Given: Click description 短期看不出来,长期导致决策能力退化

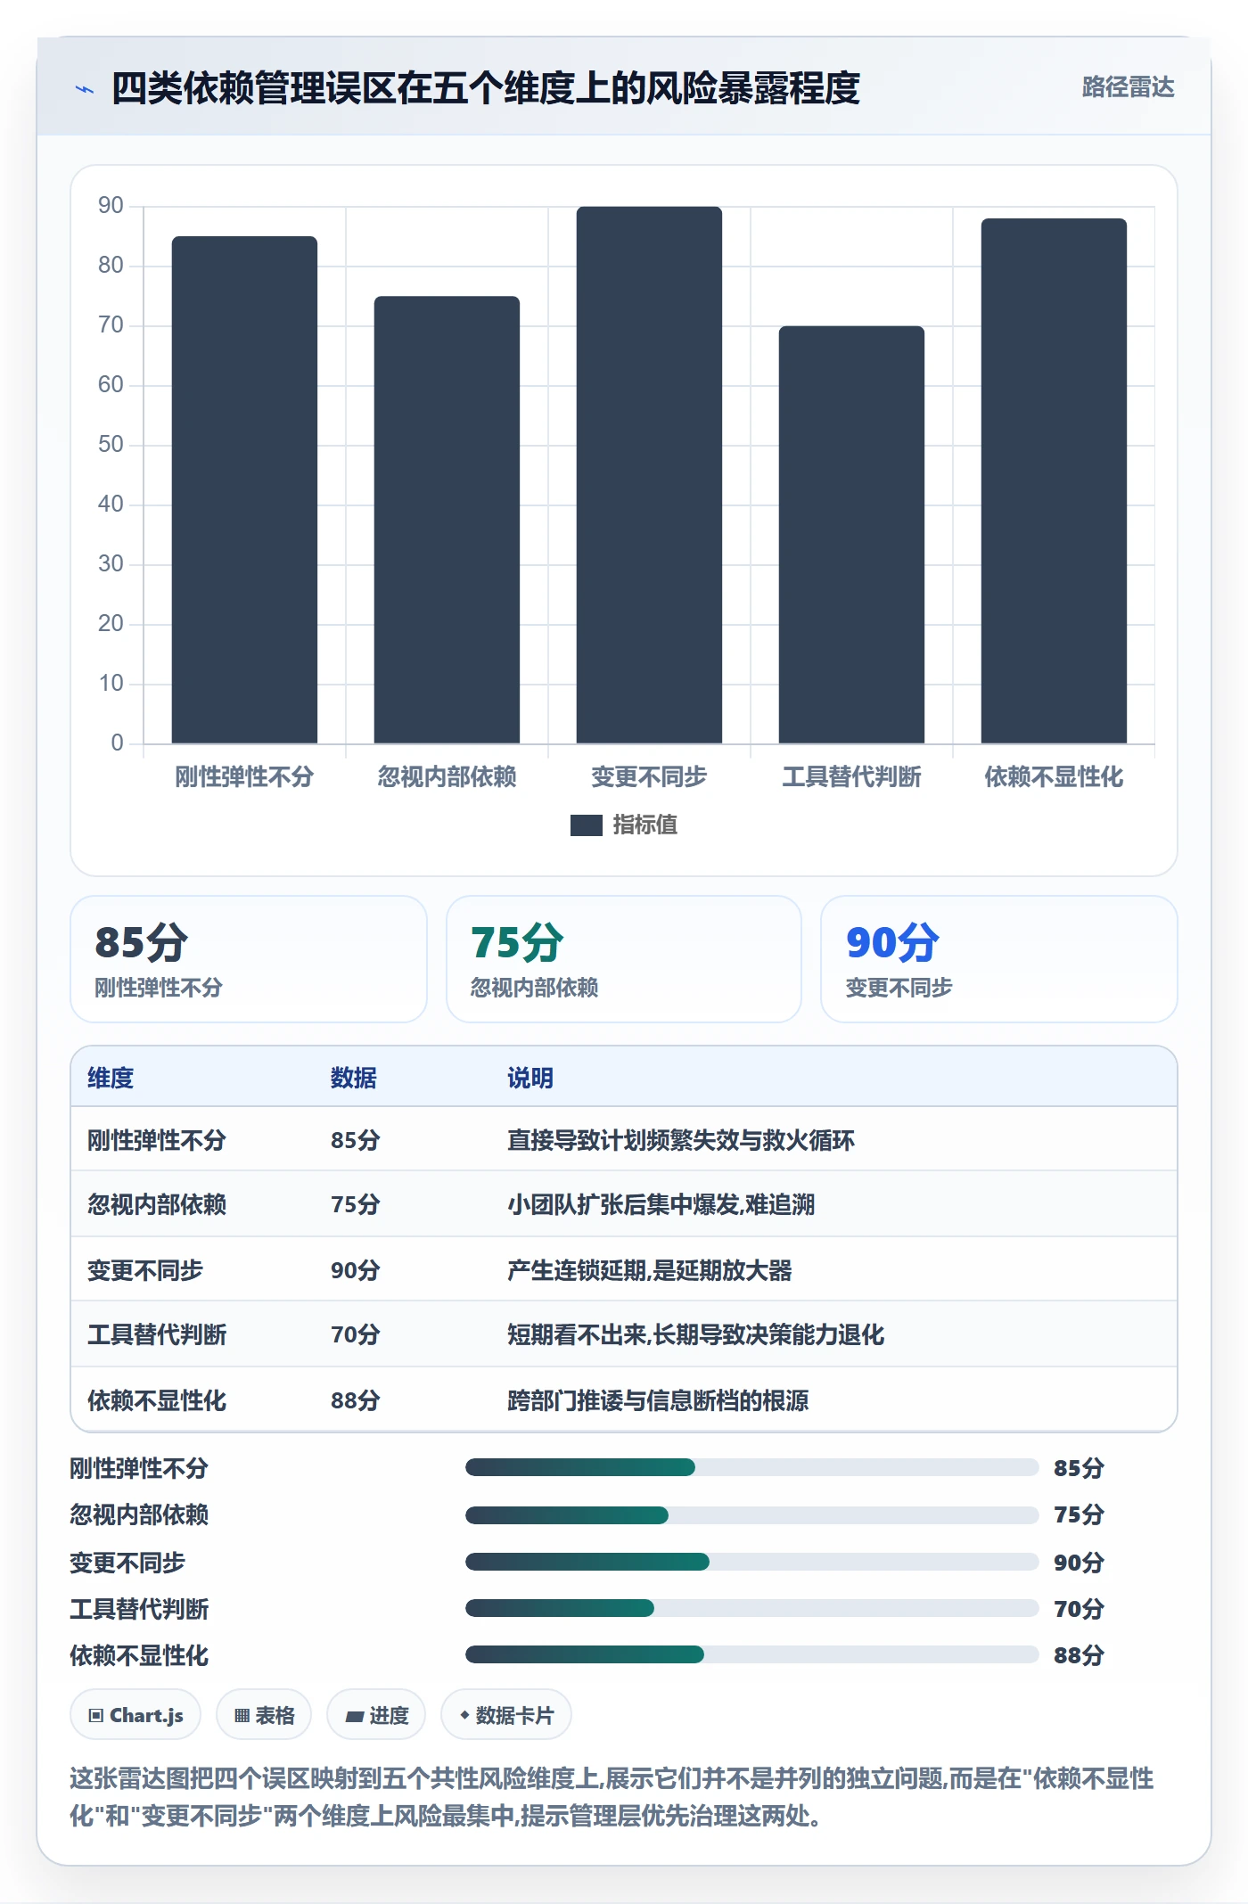Looking at the screenshot, I should 696,1334.
